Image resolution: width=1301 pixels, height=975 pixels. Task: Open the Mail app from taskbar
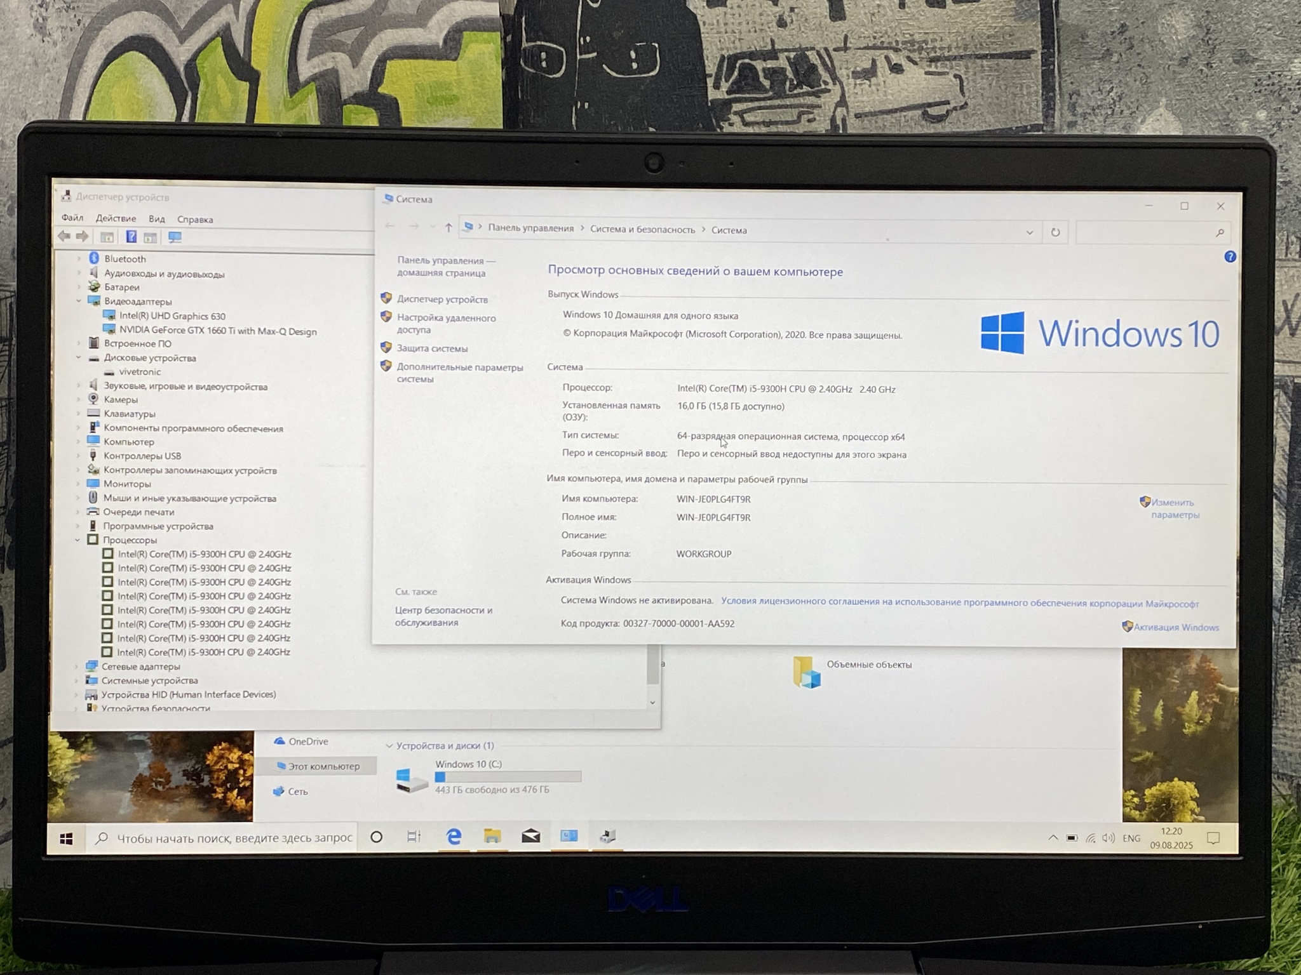[x=531, y=837]
